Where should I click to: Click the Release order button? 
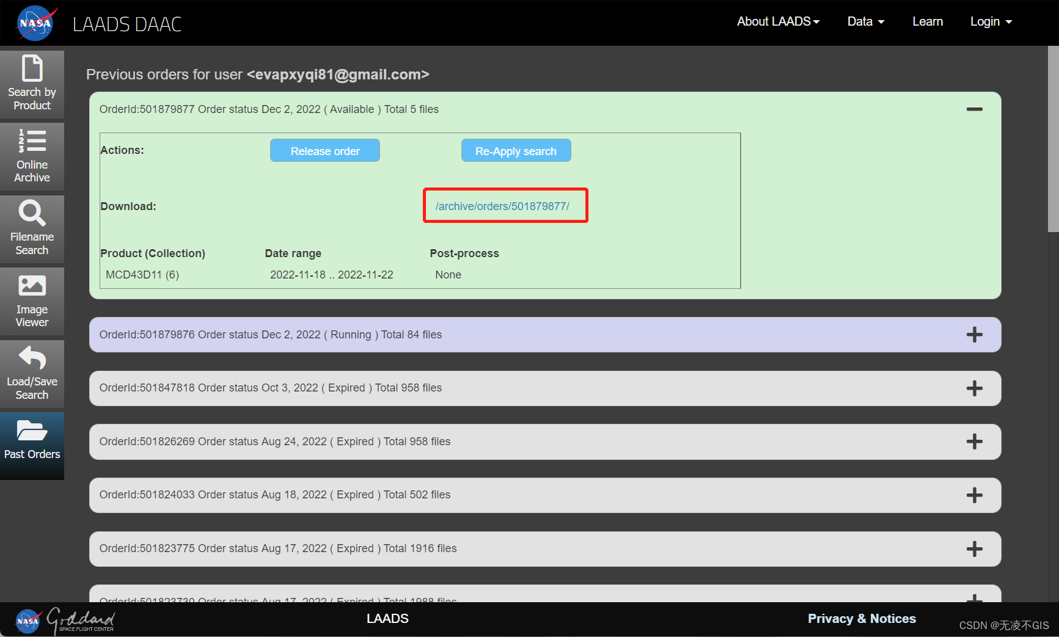(x=325, y=151)
